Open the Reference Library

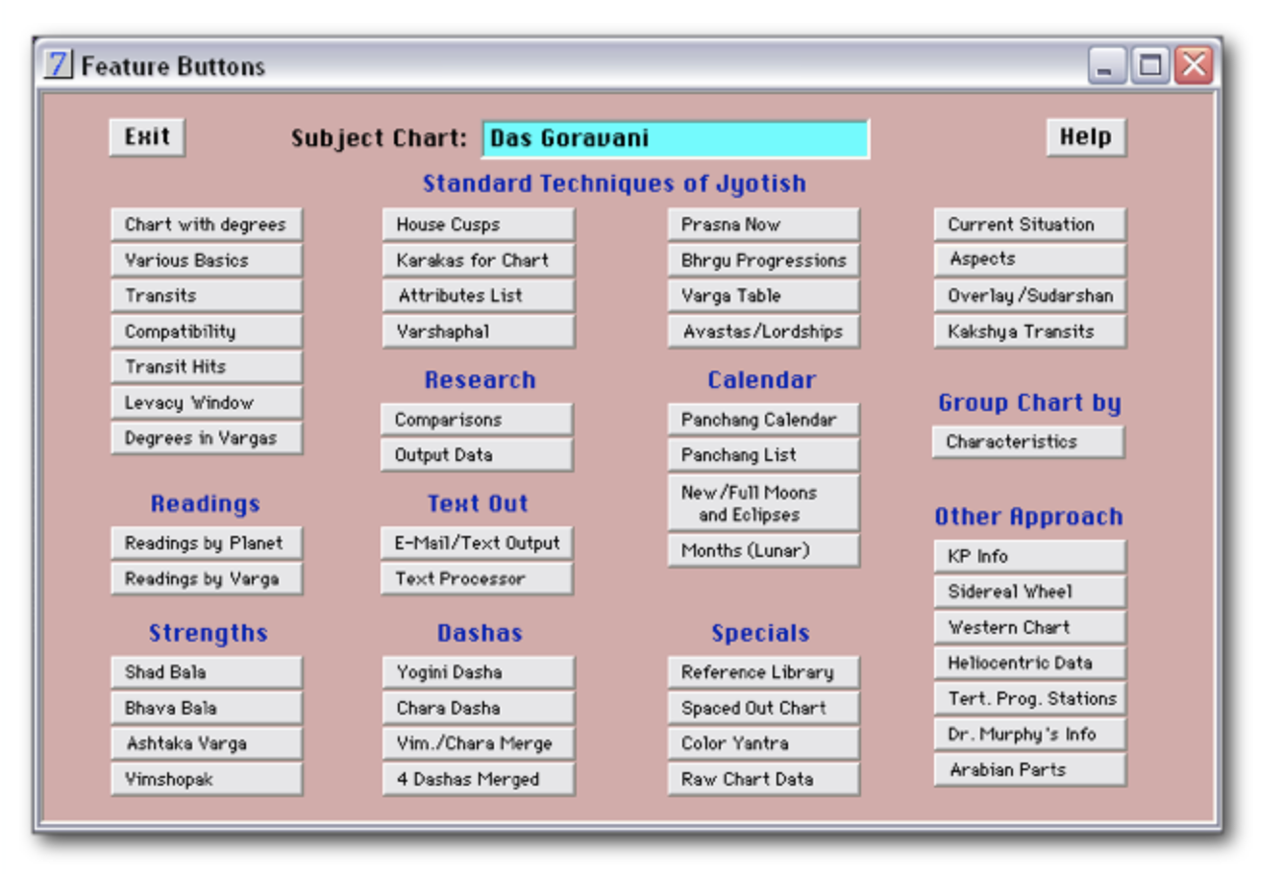763,672
